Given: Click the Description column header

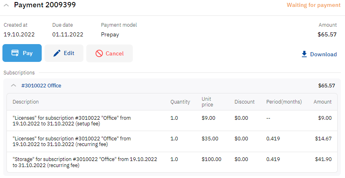Looking at the screenshot, I should click(26, 102).
